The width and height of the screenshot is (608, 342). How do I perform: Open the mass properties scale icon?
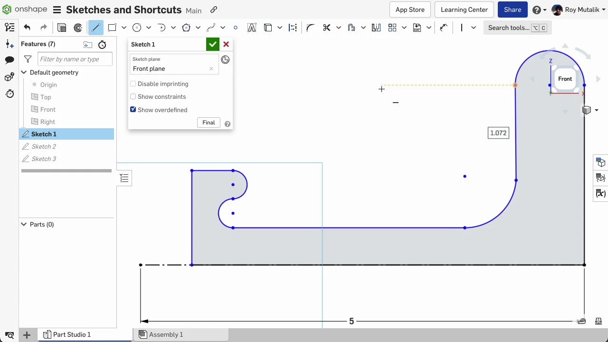click(598, 321)
